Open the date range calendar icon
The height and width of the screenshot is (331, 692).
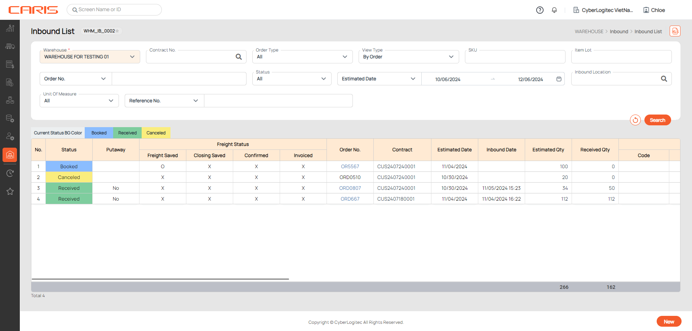tap(559, 79)
